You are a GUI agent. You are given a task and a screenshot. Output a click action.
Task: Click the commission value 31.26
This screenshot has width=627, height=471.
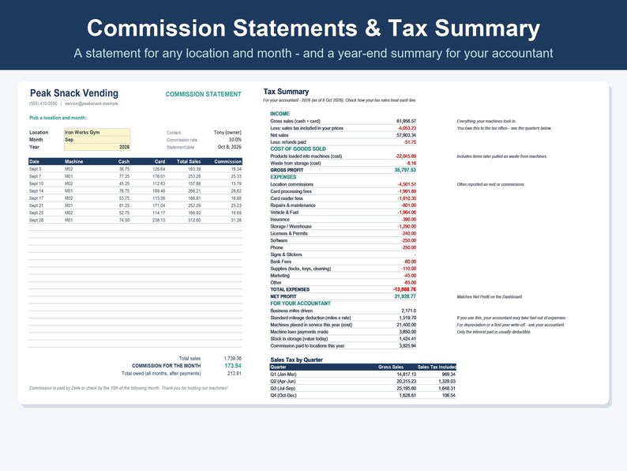tap(236, 220)
